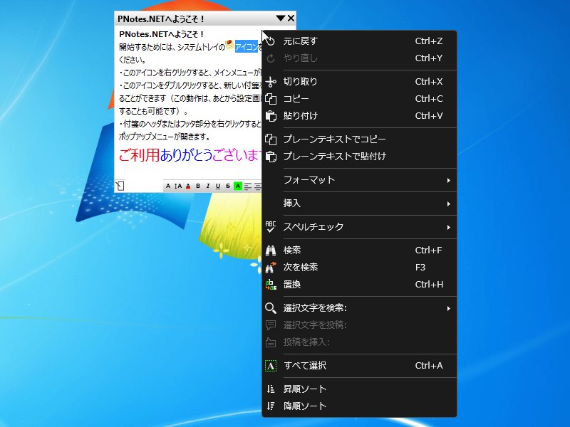The image size is (570, 427).
Task: Click the bold PNotes.NETへようこそ！ heading in note body
Action: click(x=161, y=34)
